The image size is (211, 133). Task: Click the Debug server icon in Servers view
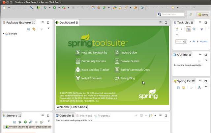(x=20, y=122)
